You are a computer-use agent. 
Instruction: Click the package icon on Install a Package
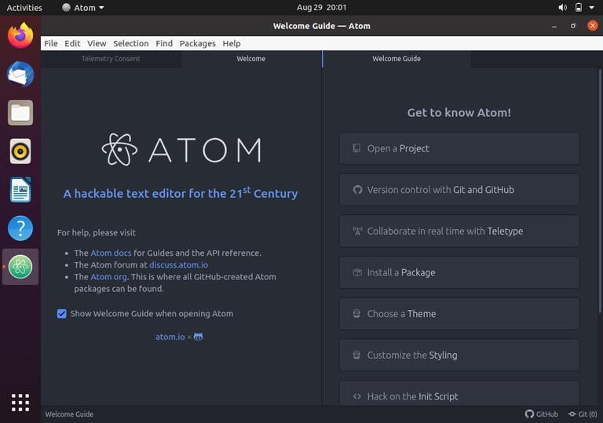[357, 272]
